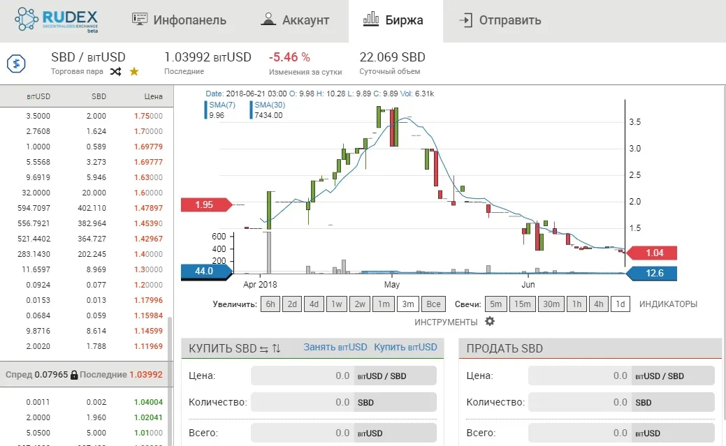Click sell Цена input field

point(580,376)
